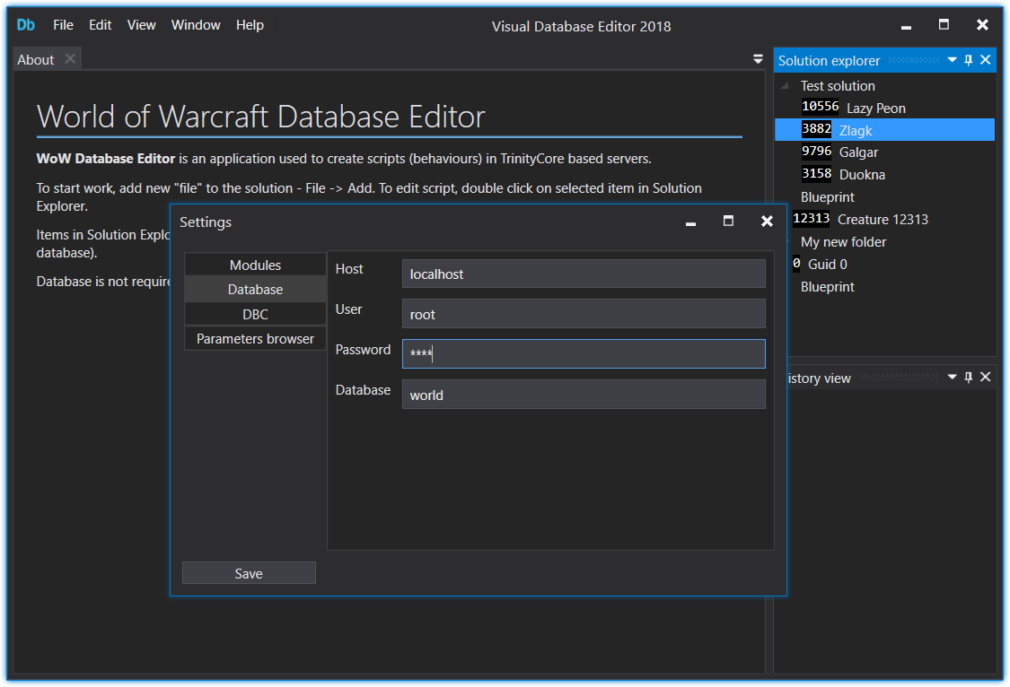Close the Settings dialog
The image size is (1010, 687).
coord(767,222)
